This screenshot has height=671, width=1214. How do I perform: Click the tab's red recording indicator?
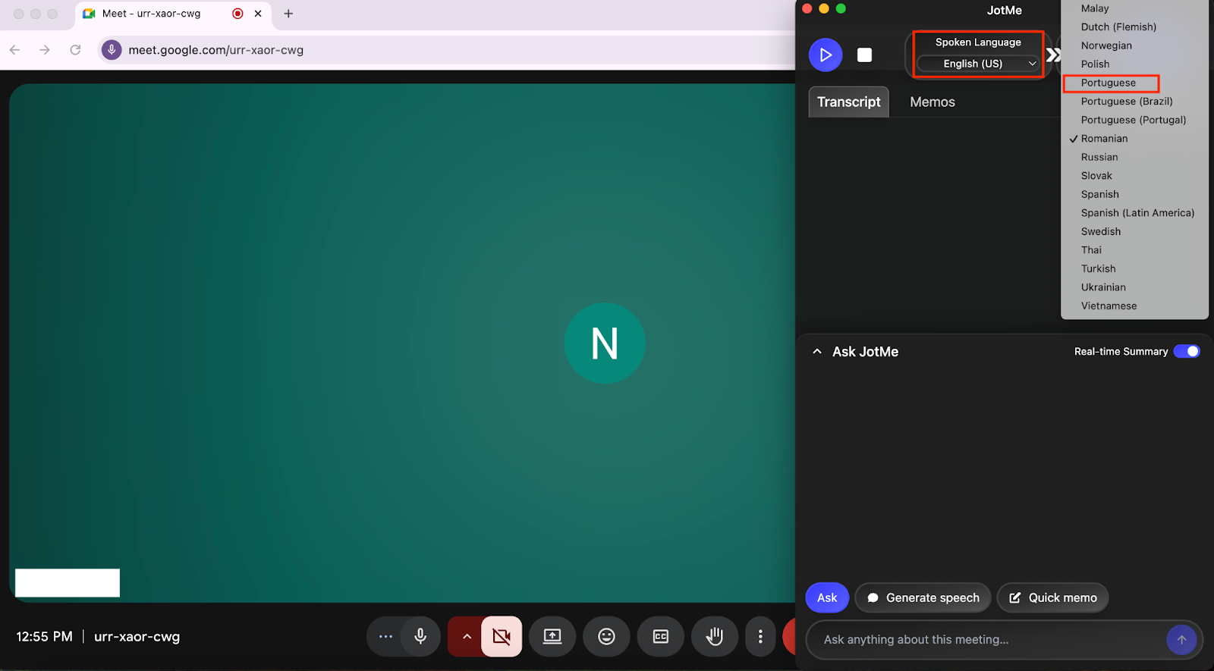pyautogui.click(x=237, y=14)
